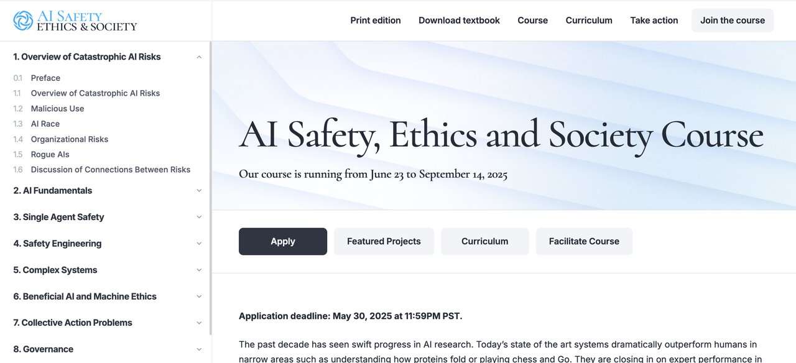Screen dimensions: 796x363
Task: Expand the Complex Systems chapter
Action: pyautogui.click(x=199, y=270)
